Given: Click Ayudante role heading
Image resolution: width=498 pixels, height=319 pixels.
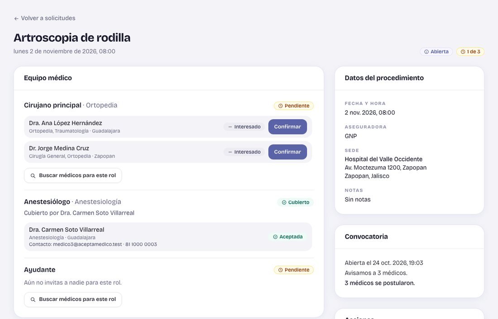Looking at the screenshot, I should click(40, 270).
